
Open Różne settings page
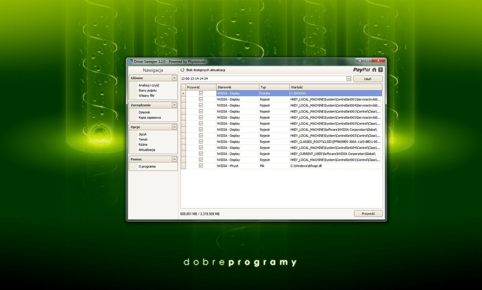pos(143,145)
